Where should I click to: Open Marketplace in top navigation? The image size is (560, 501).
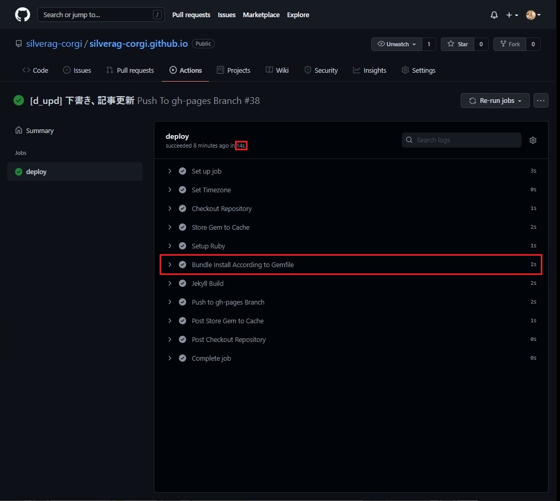pos(261,15)
